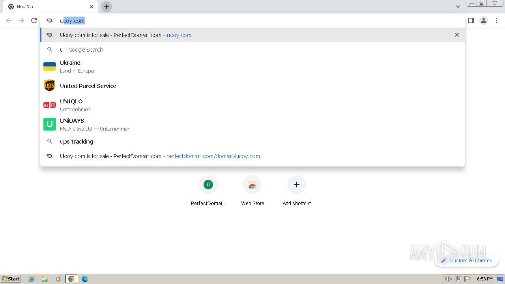Click the 'Land in Europa' subtitle
This screenshot has height=284, width=505.
(77, 71)
